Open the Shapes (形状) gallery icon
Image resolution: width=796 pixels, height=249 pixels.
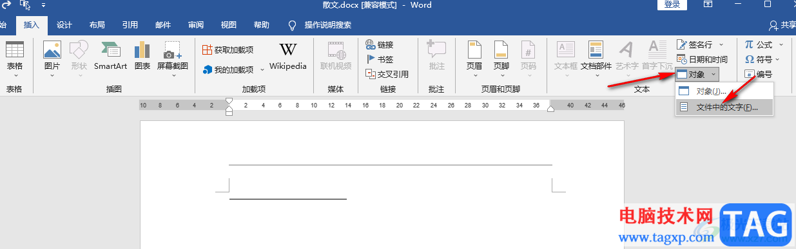[79, 58]
